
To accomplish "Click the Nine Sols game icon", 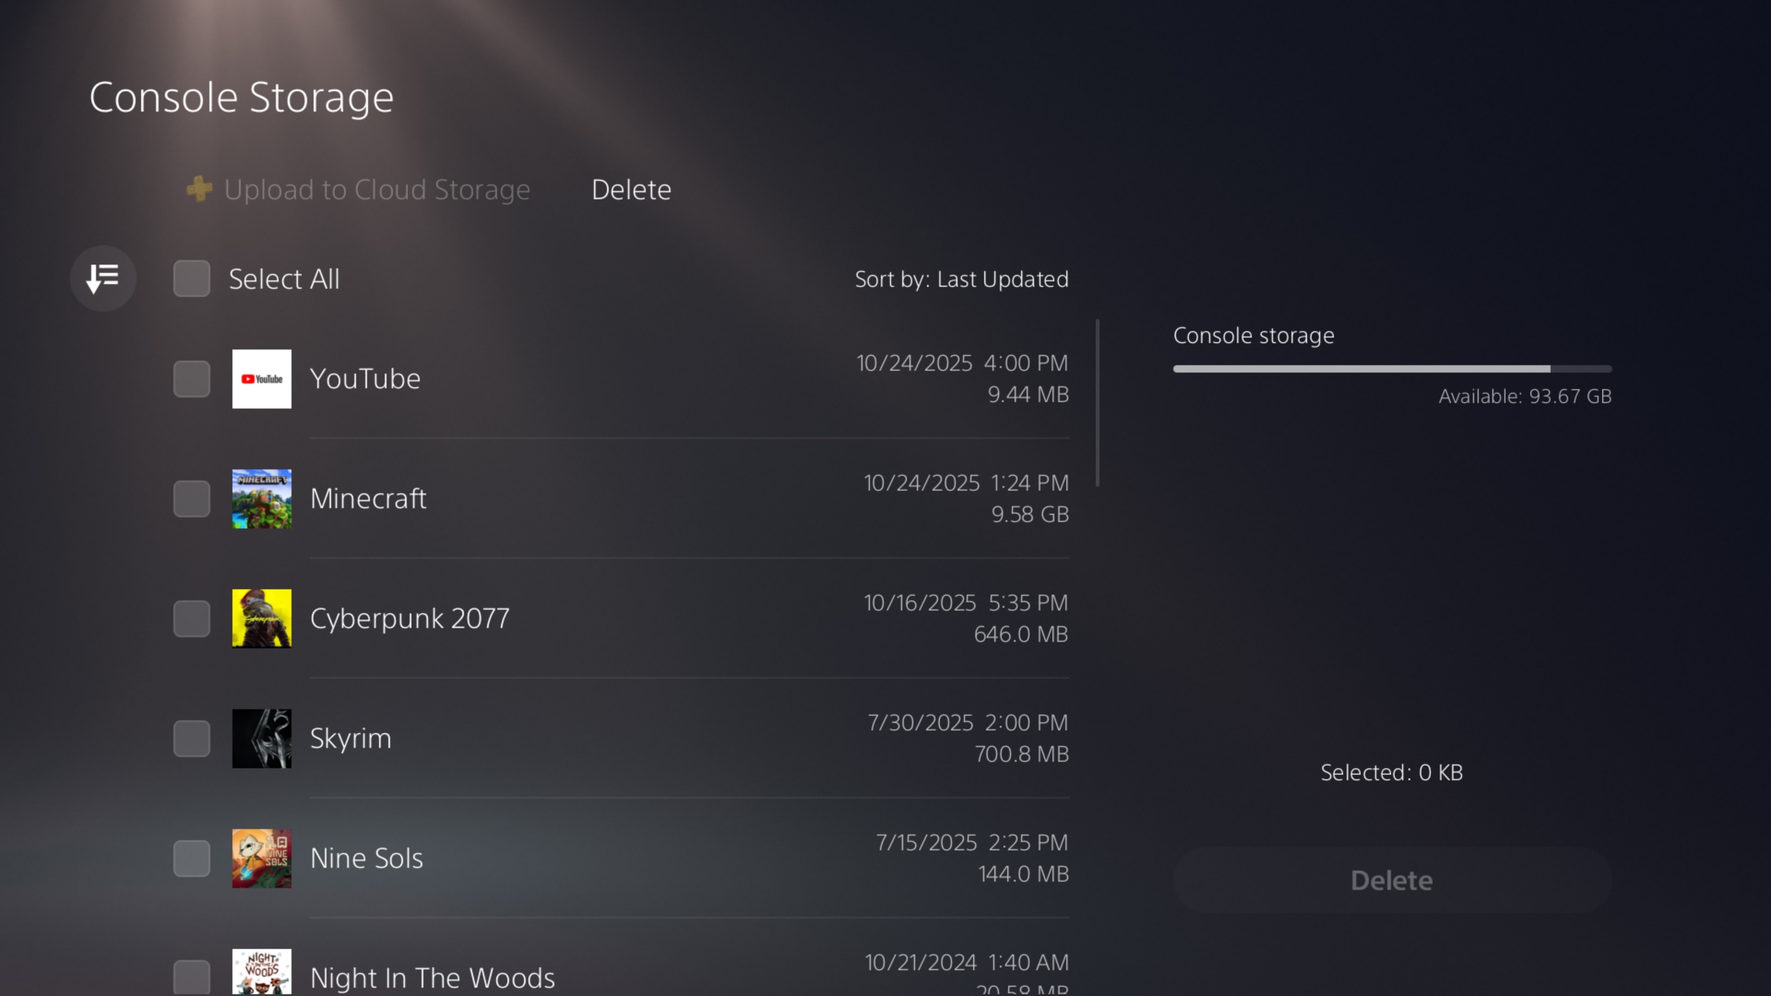I will [261, 858].
